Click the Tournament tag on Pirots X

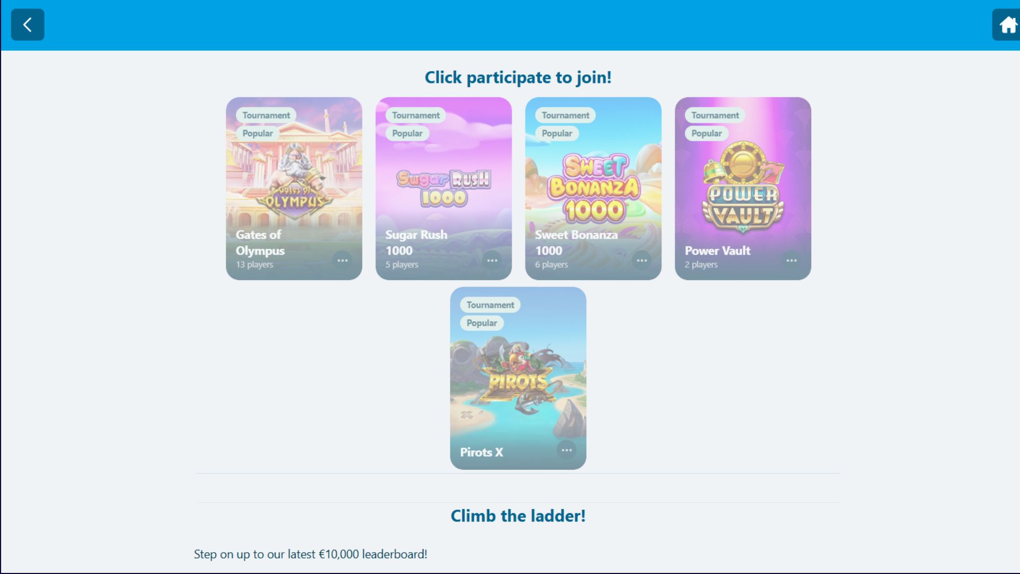pos(490,305)
